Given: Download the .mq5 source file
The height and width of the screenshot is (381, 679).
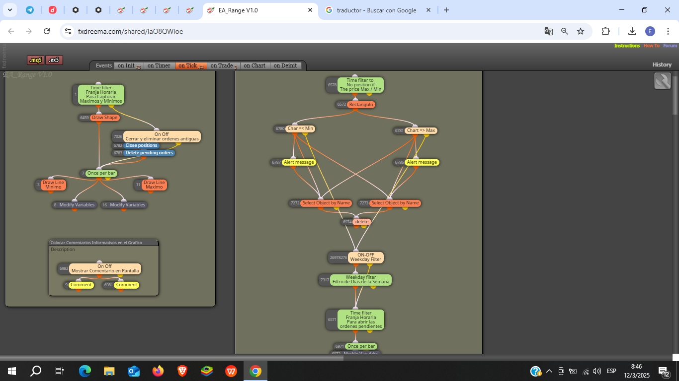Looking at the screenshot, I should point(36,60).
